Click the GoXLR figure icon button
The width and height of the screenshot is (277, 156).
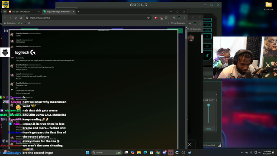pyautogui.click(x=207, y=55)
